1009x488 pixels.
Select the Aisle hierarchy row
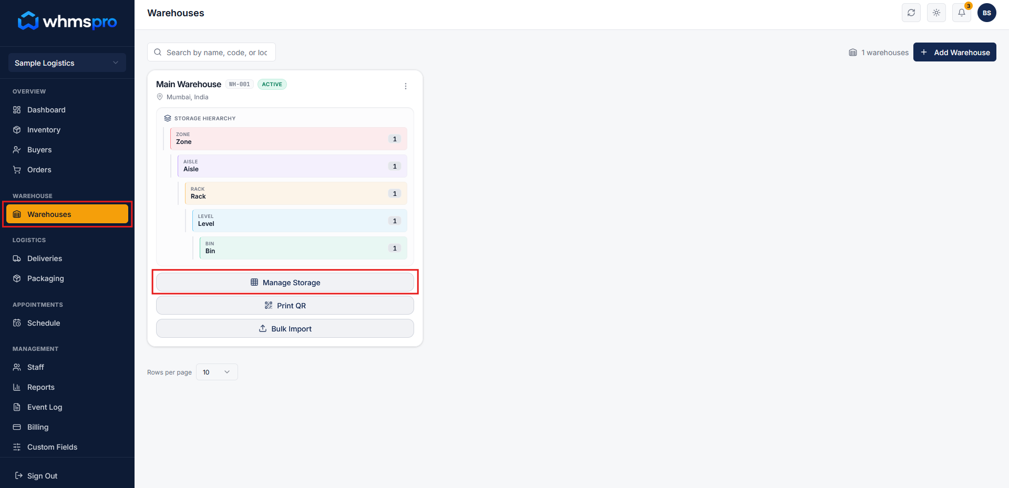pyautogui.click(x=292, y=166)
